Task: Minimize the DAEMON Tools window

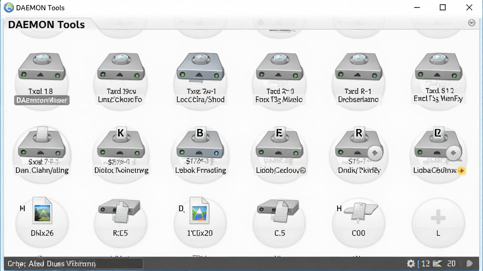Action: point(417,8)
